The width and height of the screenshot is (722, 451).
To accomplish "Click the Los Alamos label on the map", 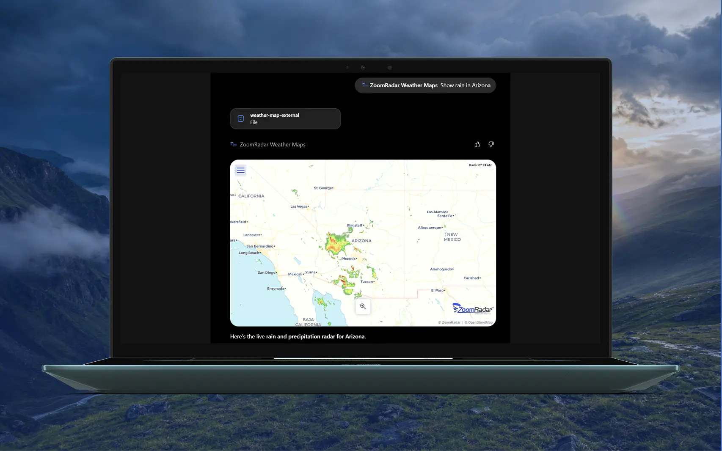I will 437,212.
